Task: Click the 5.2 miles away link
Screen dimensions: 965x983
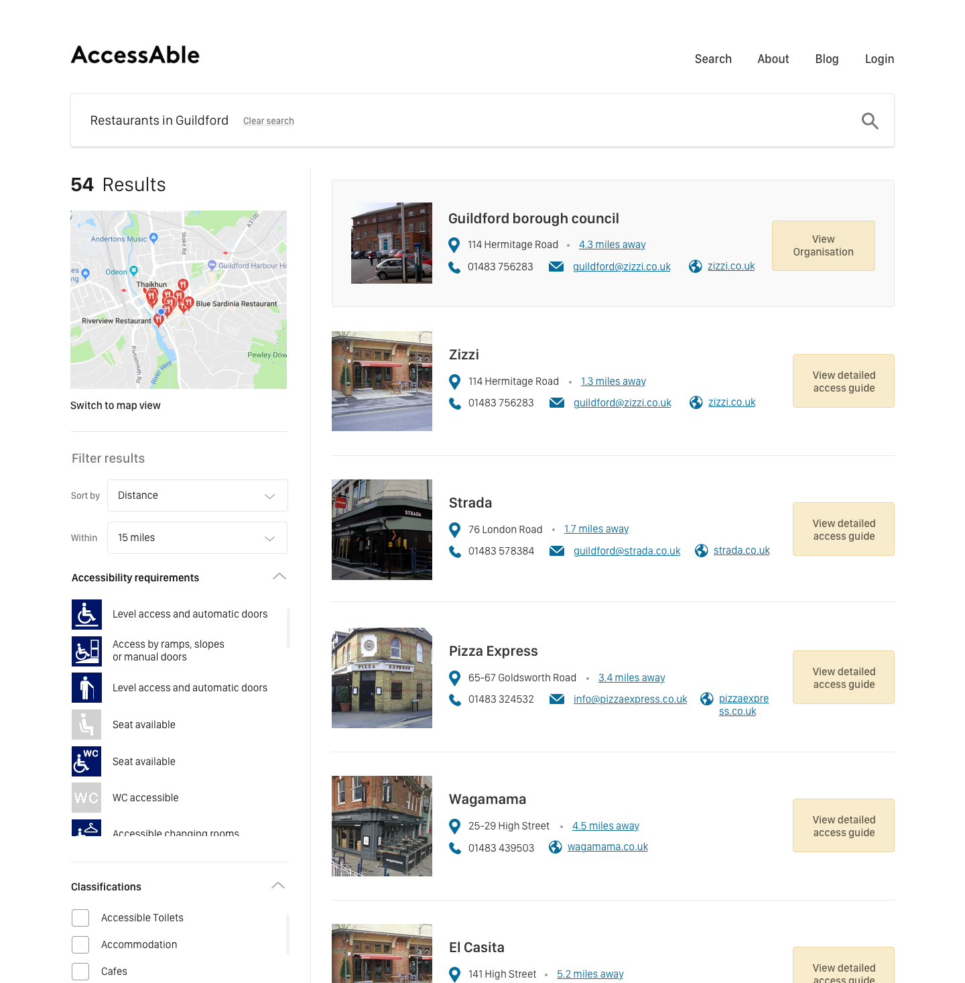Action: [590, 974]
